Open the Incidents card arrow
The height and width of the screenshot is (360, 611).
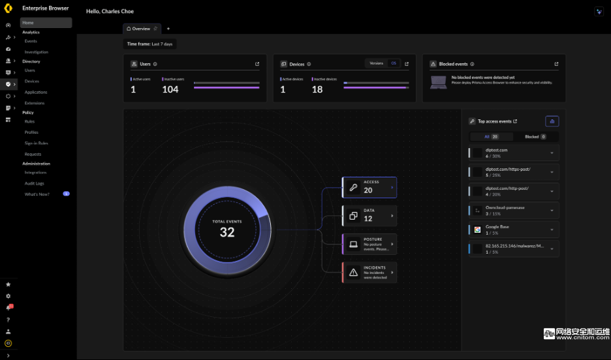click(392, 273)
